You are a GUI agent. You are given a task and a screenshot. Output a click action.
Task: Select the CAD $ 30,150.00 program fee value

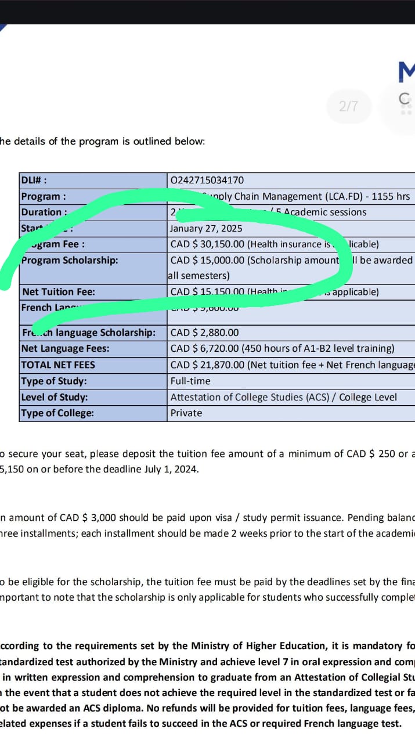tap(207, 244)
